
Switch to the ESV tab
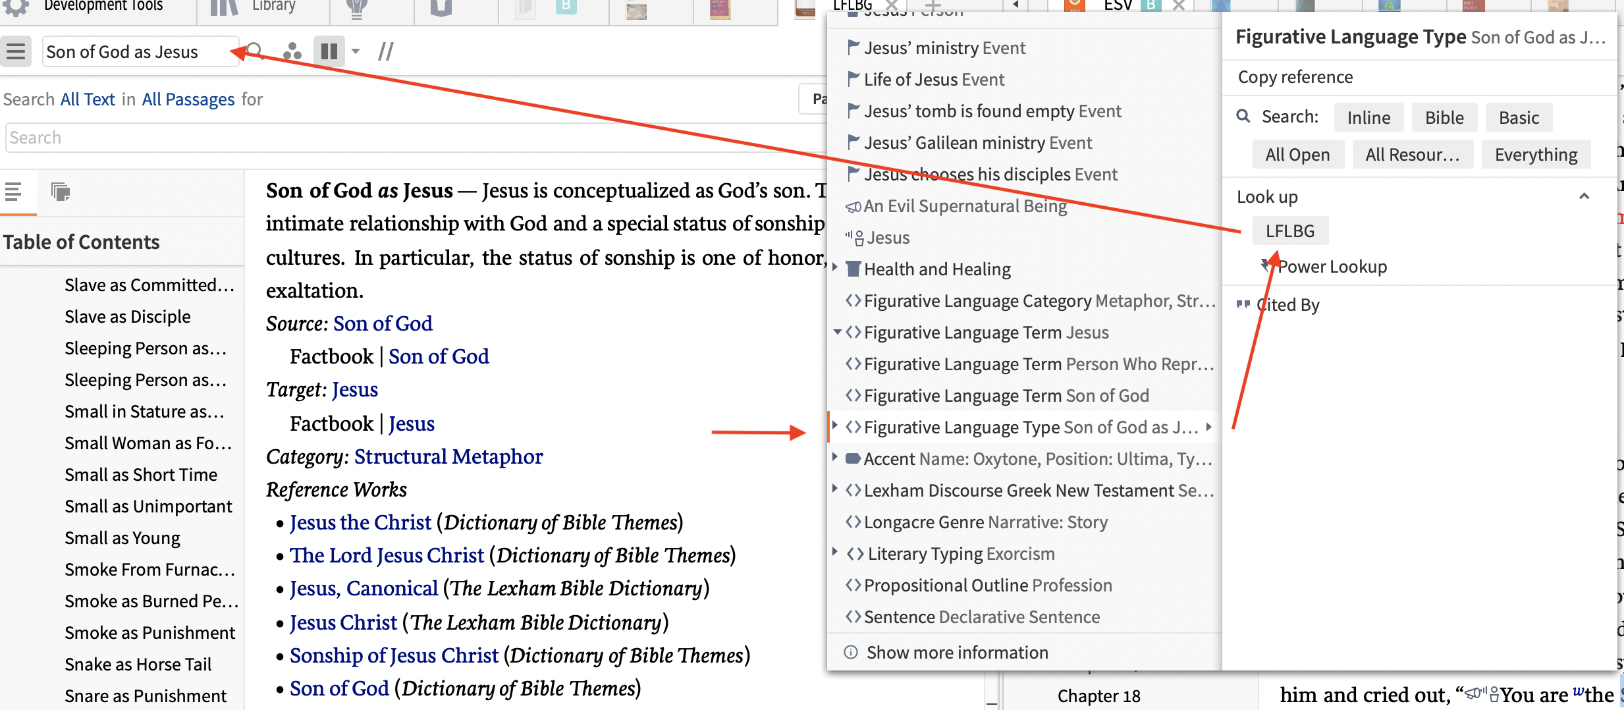(1118, 6)
